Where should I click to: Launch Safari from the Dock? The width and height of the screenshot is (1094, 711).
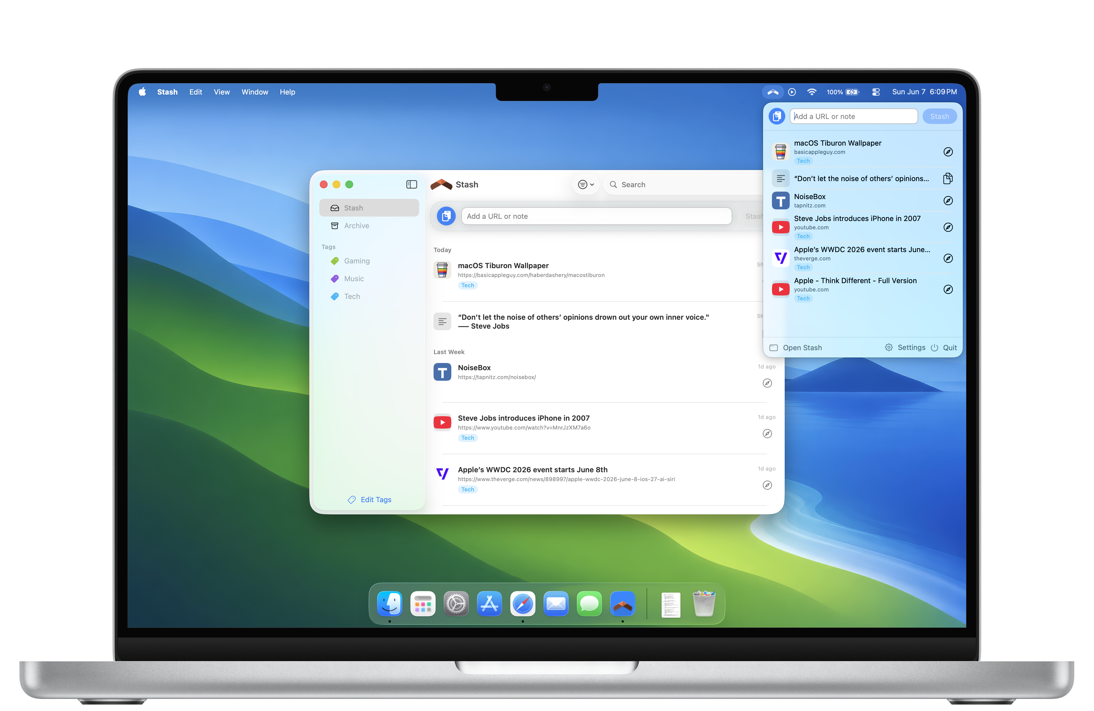coord(523,603)
